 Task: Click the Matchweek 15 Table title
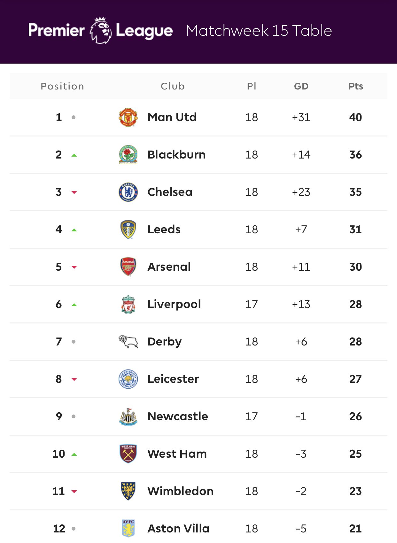[259, 31]
